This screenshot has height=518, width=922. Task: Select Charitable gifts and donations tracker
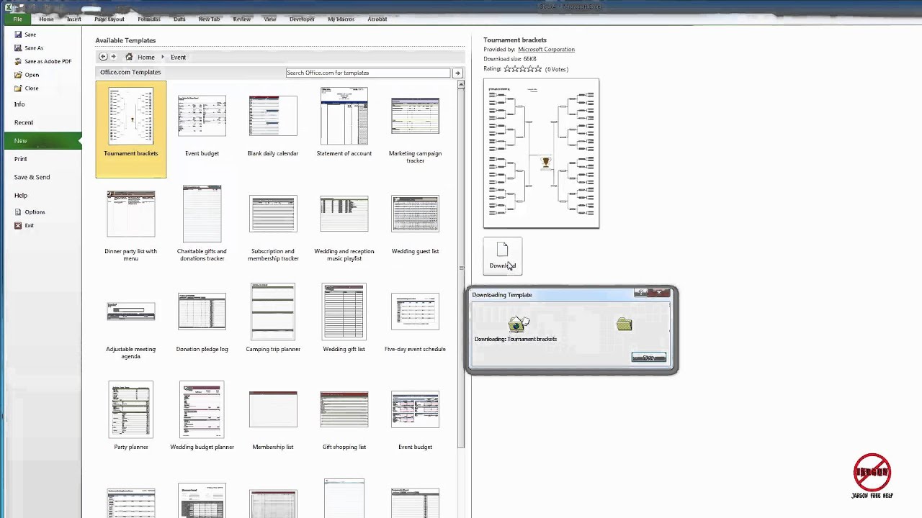click(x=202, y=223)
